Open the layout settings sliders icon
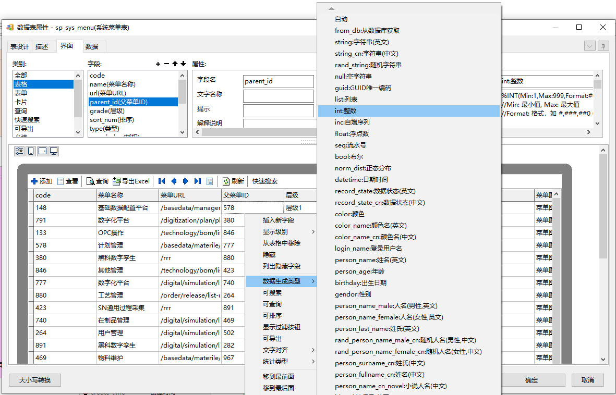 [x=19, y=151]
